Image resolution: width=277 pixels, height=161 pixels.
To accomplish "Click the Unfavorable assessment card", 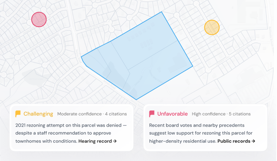I will coord(205,128).
